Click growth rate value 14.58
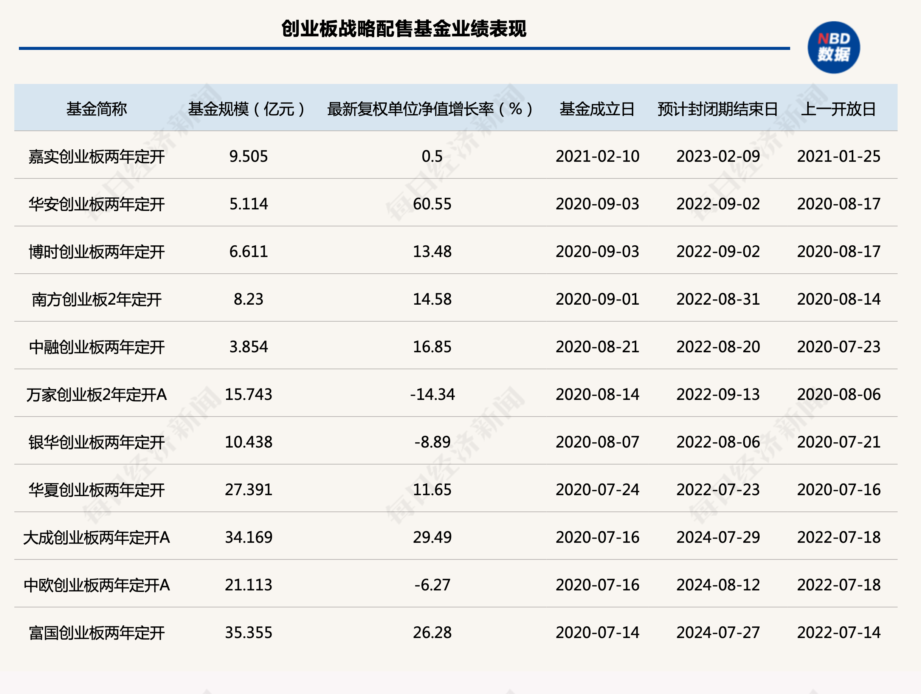Viewport: 921px width, 694px height. coord(432,299)
